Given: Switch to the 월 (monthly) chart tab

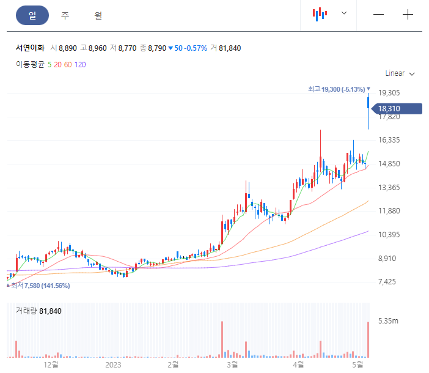Looking at the screenshot, I should tap(98, 15).
